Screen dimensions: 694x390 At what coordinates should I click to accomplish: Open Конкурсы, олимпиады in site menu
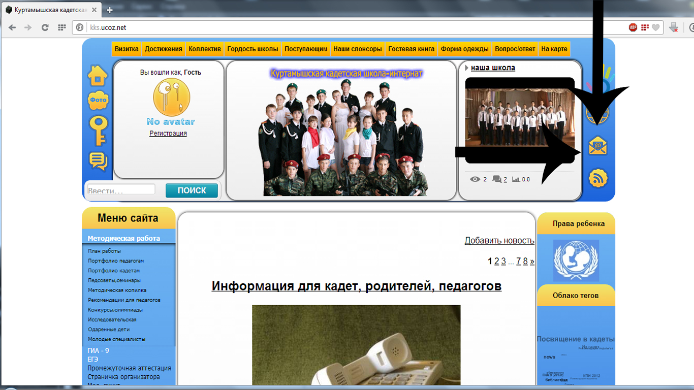coord(115,310)
